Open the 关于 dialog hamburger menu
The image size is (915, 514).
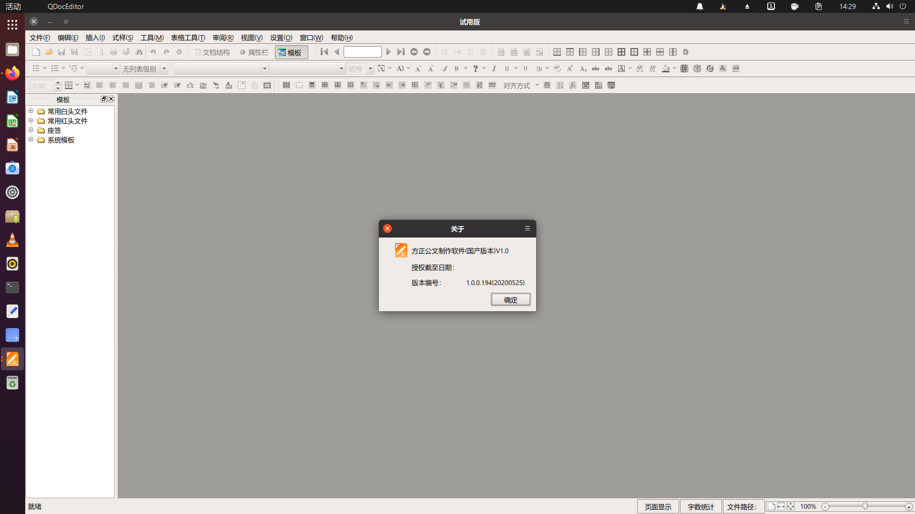point(528,228)
